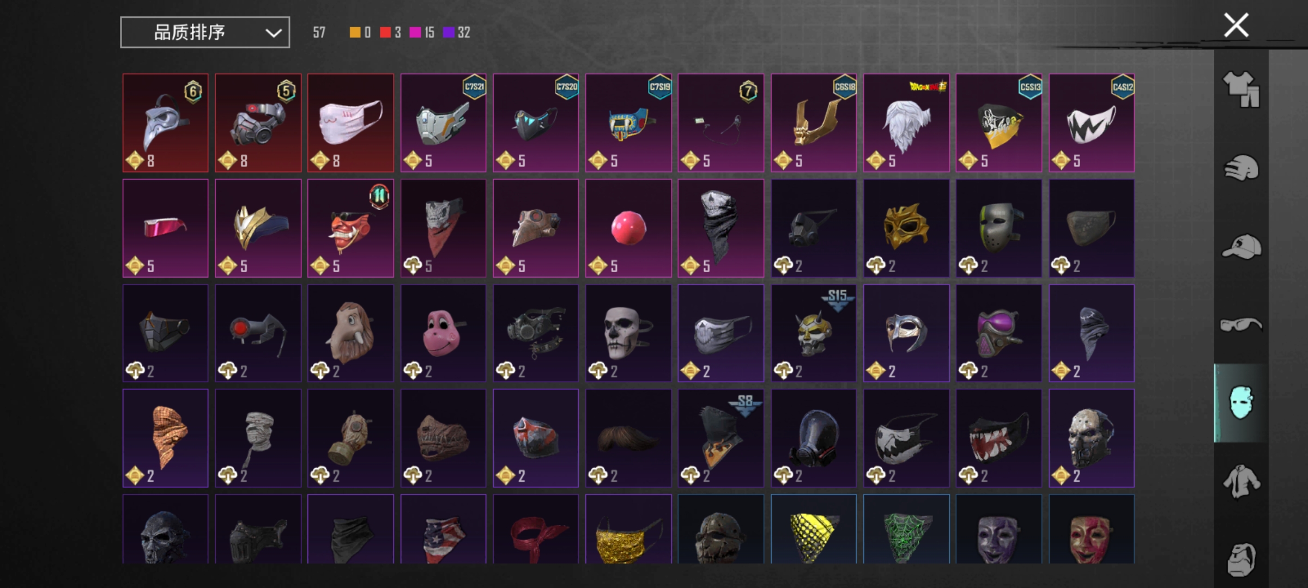
Task: Choose the pink cat face mask
Action: (350, 123)
